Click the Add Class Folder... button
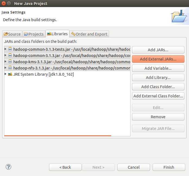Screen dimensions: 189x176 [158, 87]
